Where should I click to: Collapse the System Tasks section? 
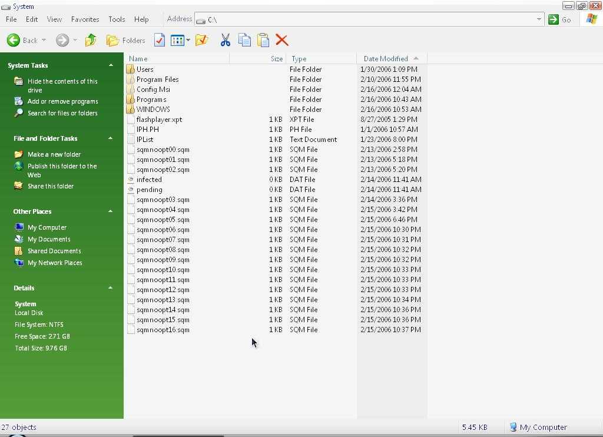tap(111, 65)
